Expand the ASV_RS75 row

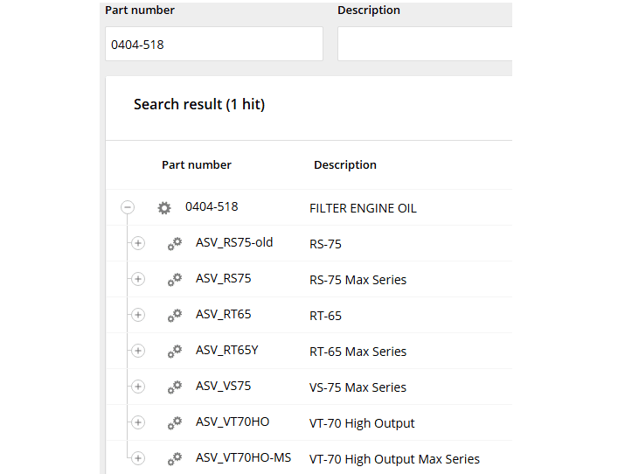[x=138, y=279]
